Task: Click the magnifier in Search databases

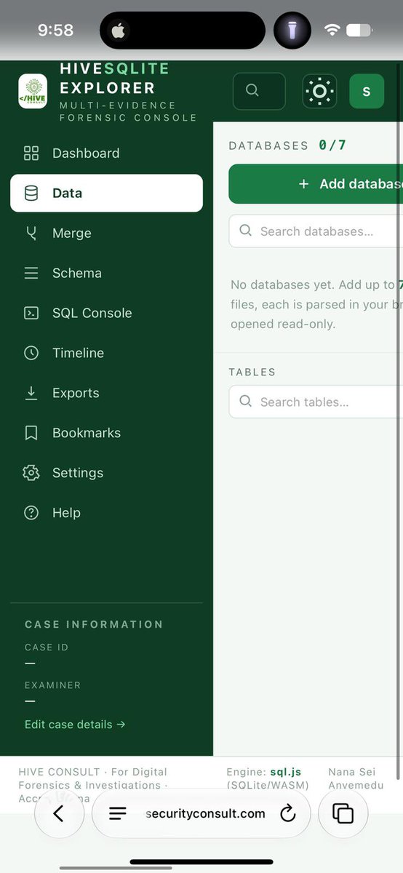Action: (246, 231)
